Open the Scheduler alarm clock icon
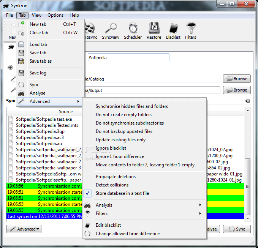This screenshot has height=248, width=258. tap(133, 28)
